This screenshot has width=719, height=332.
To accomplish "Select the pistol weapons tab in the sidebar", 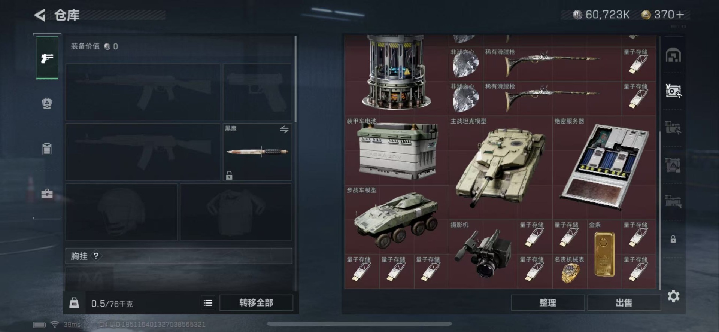I will coord(47,58).
